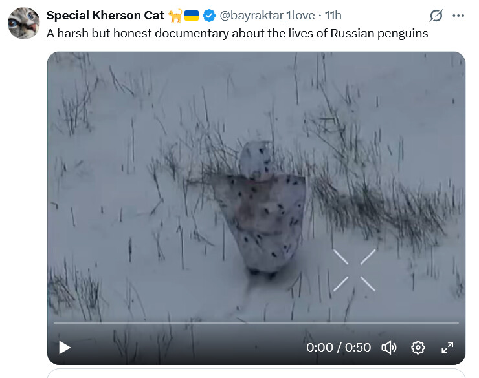479x378 pixels.
Task: Click the white crosshair marker in the video
Action: [354, 270]
